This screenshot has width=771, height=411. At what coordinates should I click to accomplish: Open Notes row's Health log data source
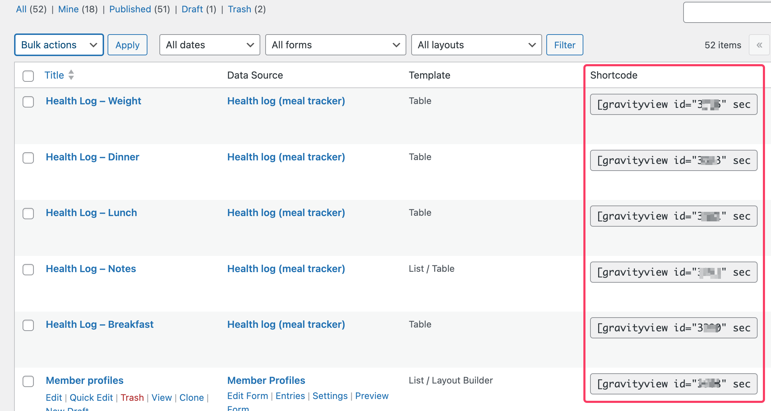(x=286, y=269)
